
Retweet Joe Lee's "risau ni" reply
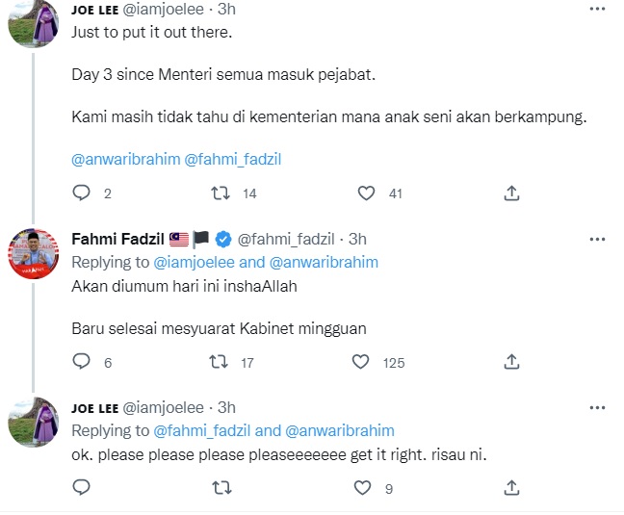point(221,488)
